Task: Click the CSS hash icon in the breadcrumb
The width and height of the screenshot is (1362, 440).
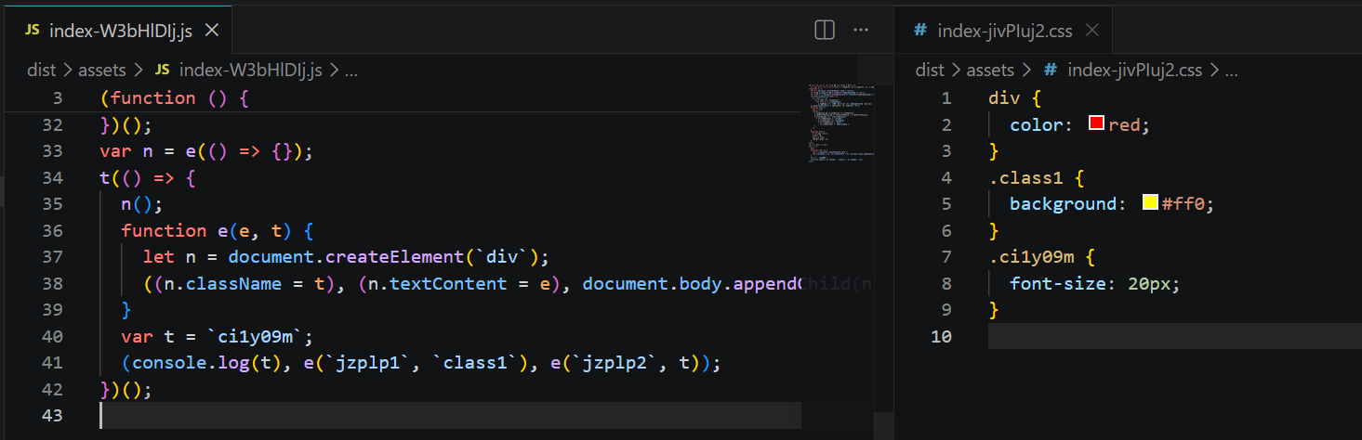Action: coord(1051,70)
